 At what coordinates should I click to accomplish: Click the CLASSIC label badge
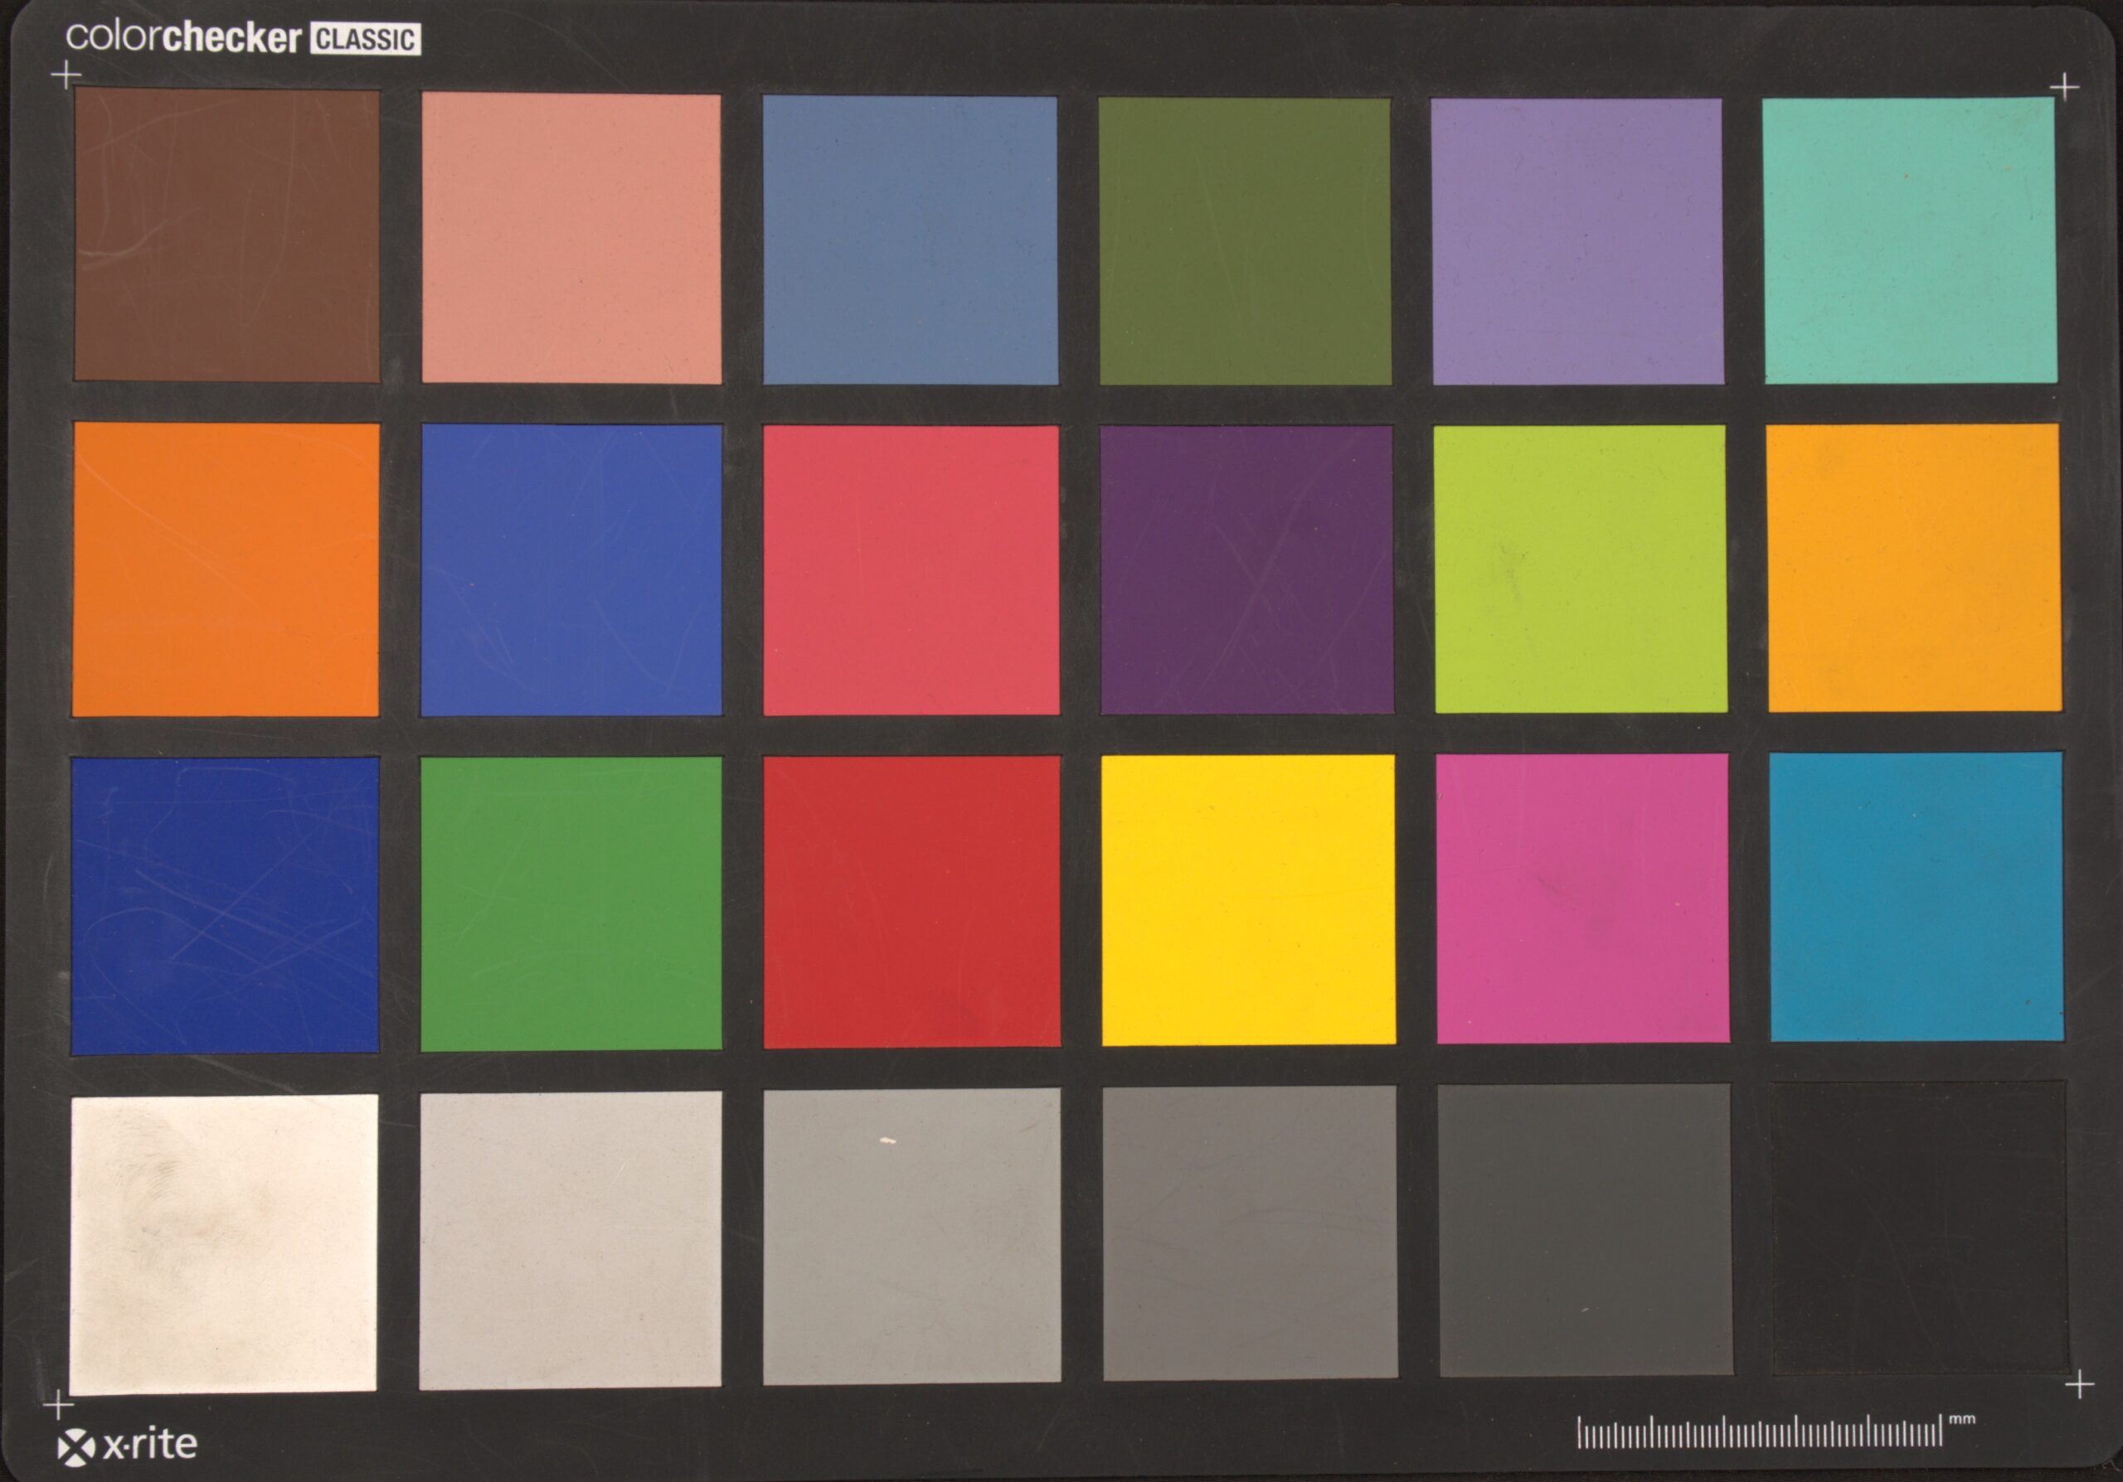pyautogui.click(x=365, y=40)
